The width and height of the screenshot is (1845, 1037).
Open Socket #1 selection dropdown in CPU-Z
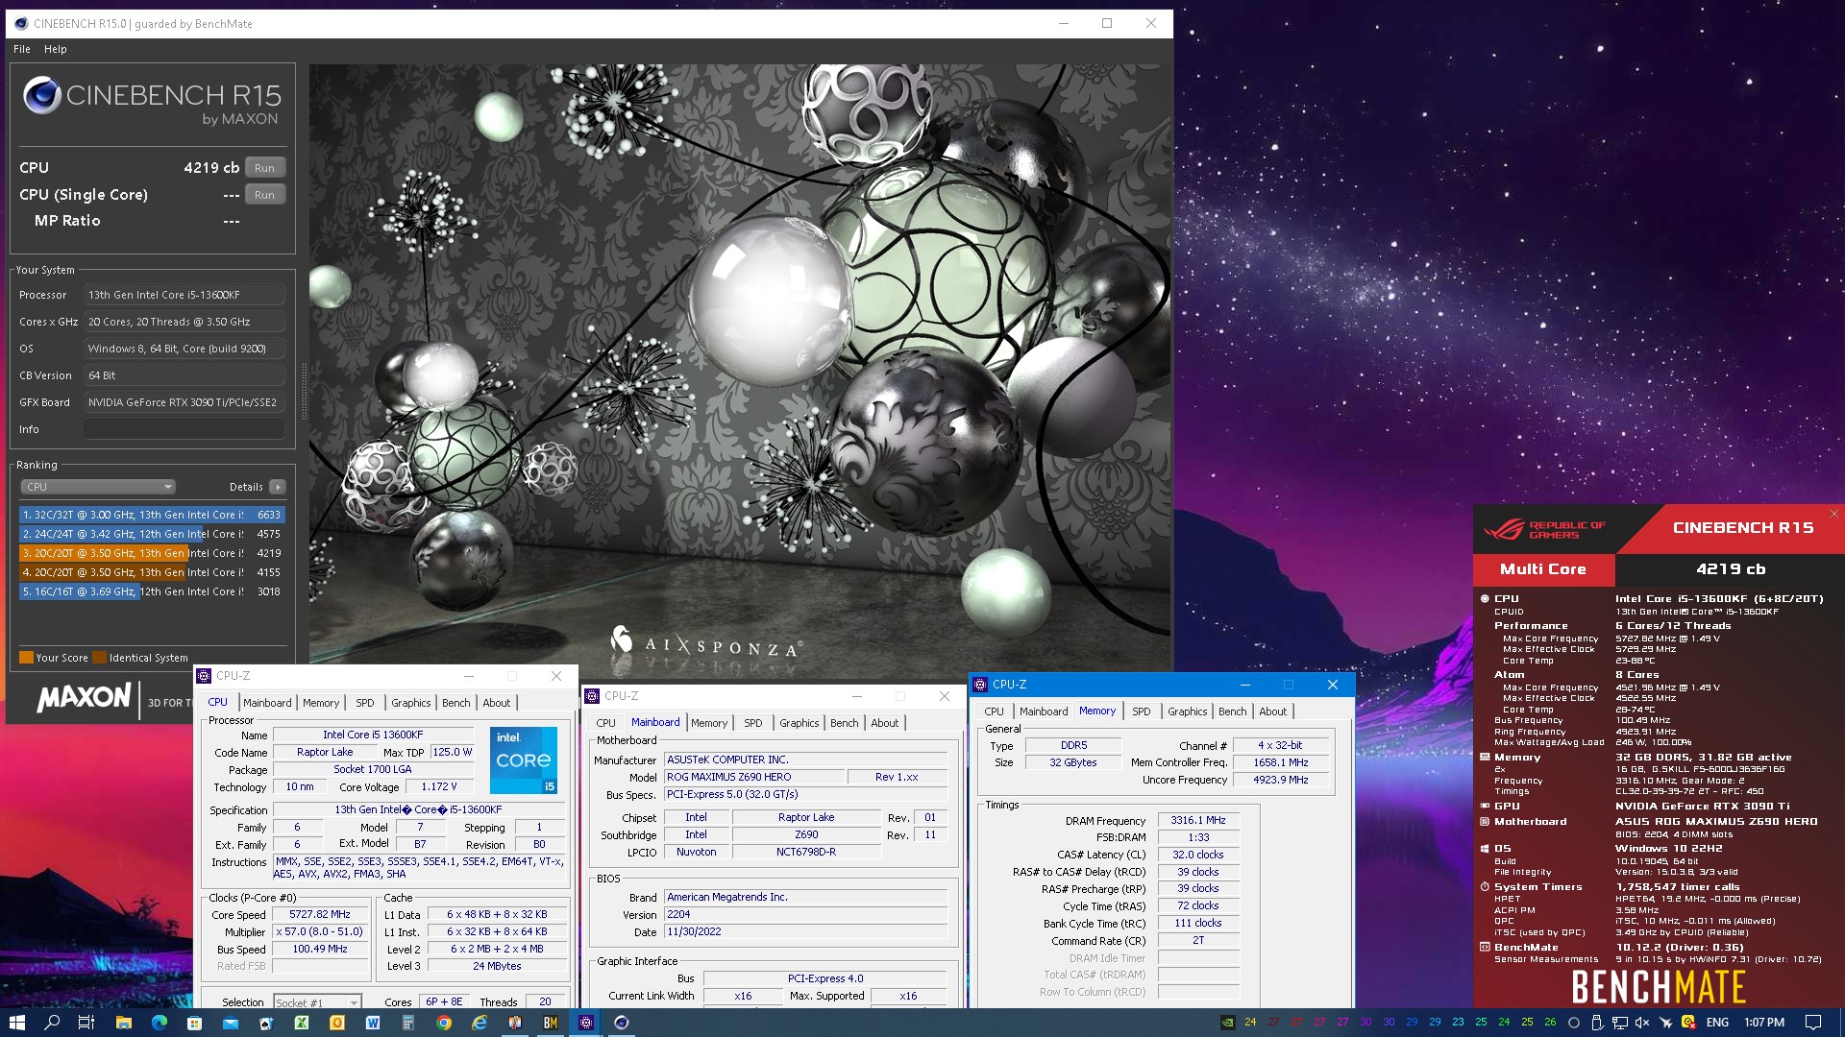pyautogui.click(x=317, y=1002)
